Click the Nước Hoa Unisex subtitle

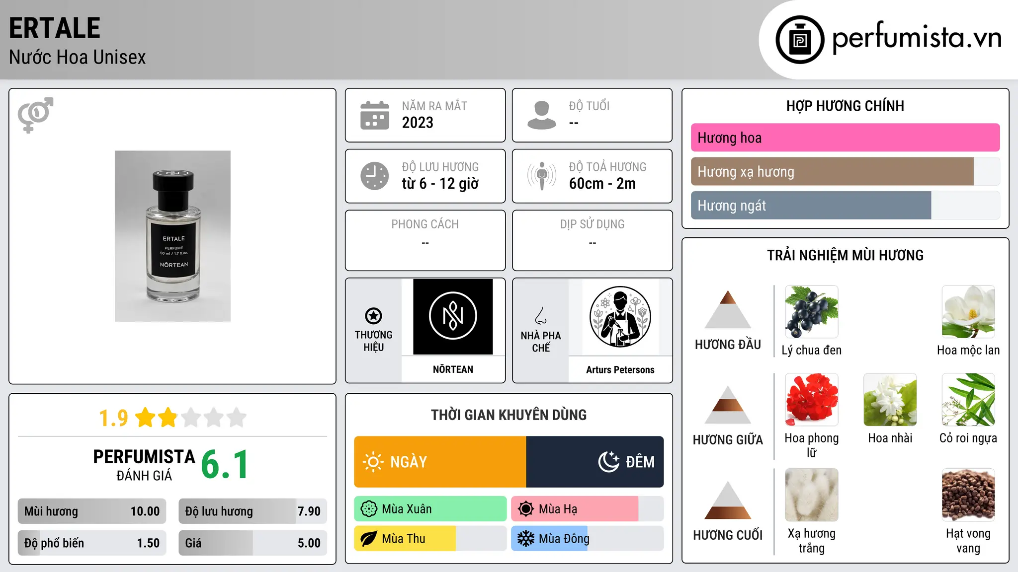(x=78, y=57)
